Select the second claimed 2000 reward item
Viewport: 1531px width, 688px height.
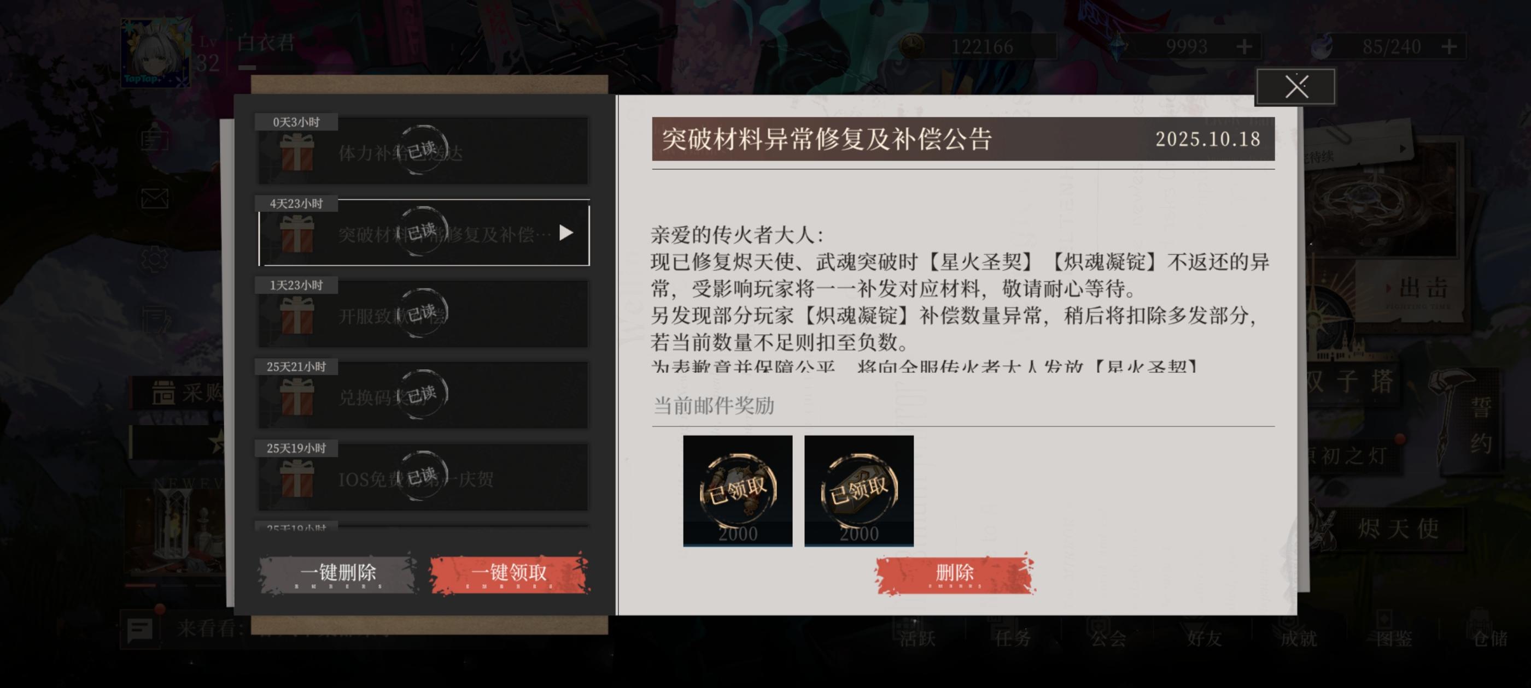click(x=859, y=490)
